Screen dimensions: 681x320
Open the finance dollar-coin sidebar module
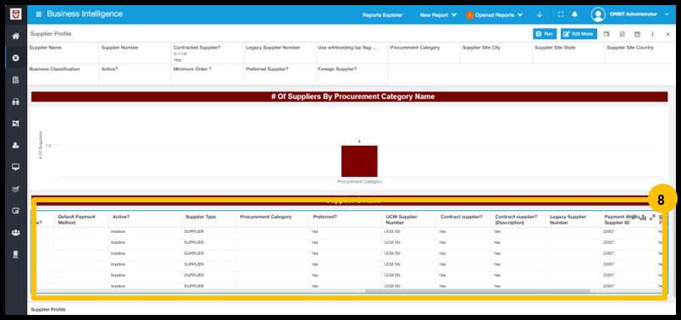(15, 58)
